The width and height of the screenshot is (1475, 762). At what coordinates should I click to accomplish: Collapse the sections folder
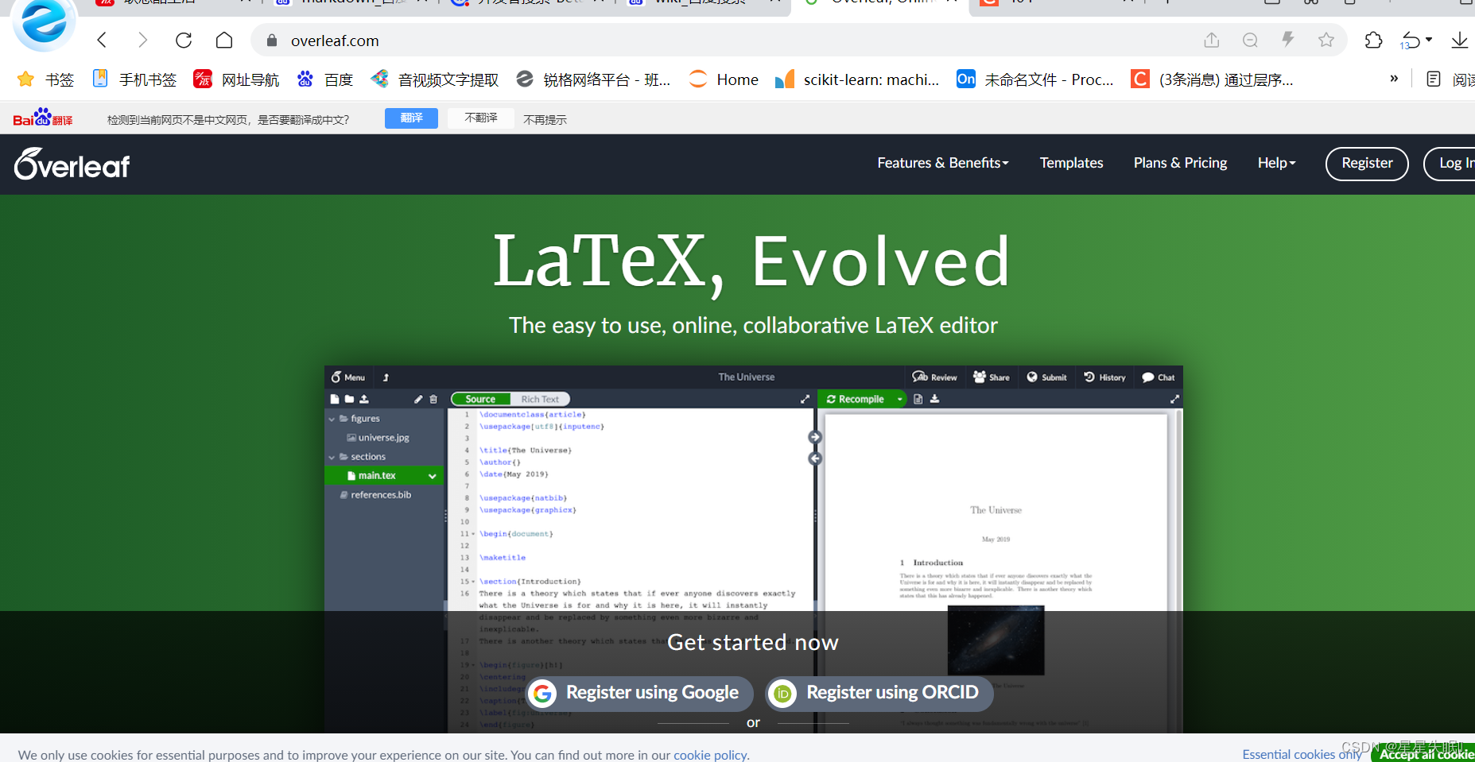coord(332,457)
